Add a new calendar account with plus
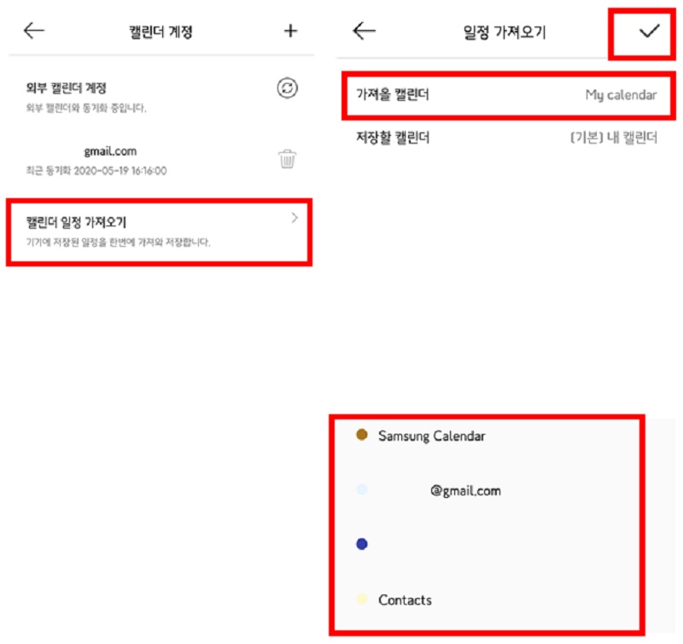 [x=290, y=31]
